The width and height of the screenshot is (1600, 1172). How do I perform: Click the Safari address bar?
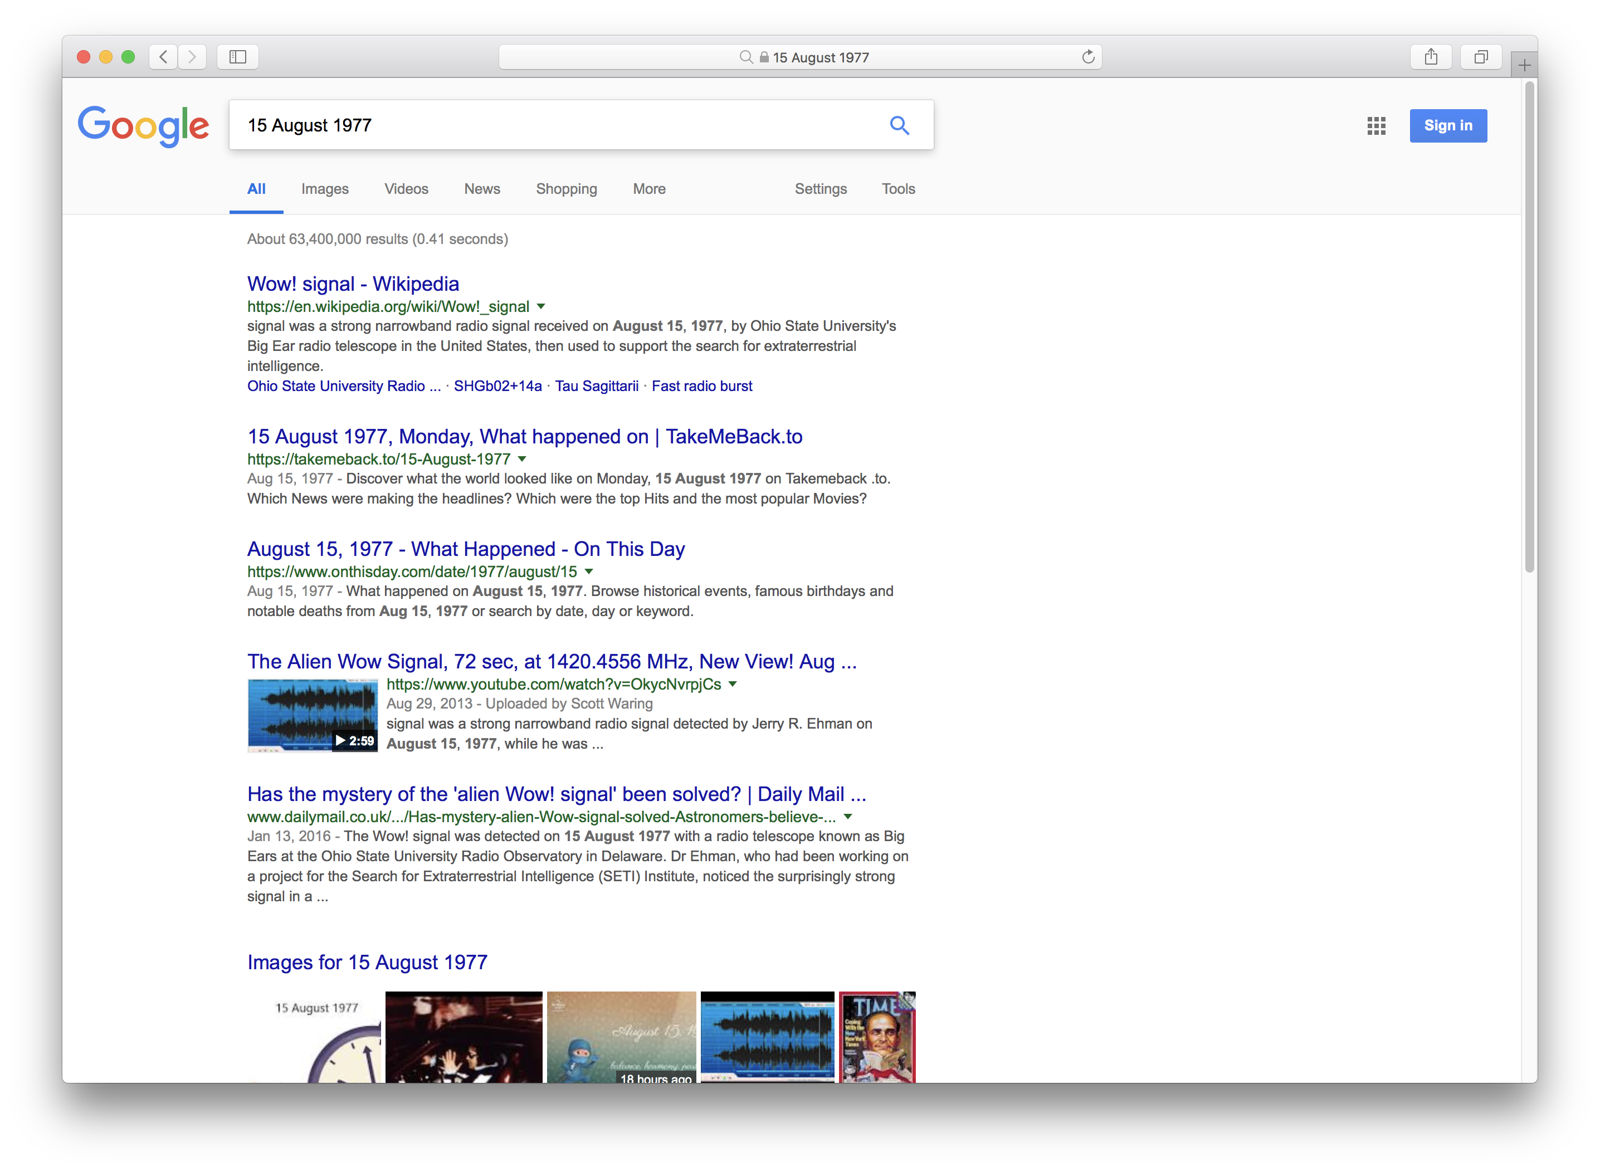[799, 57]
